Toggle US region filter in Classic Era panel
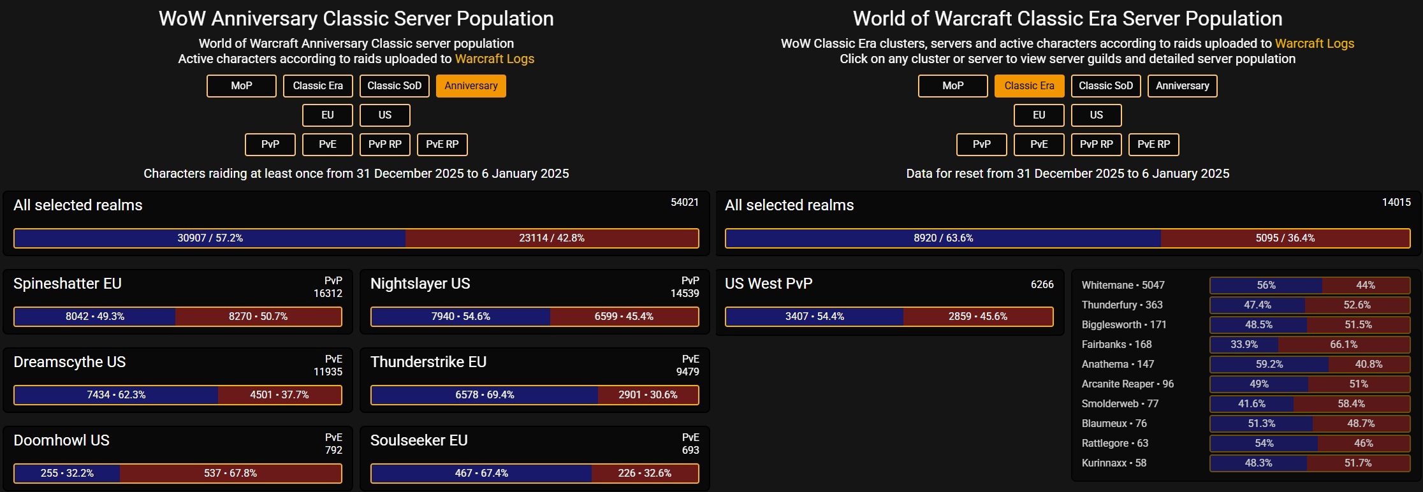This screenshot has width=1423, height=492. click(x=1097, y=115)
